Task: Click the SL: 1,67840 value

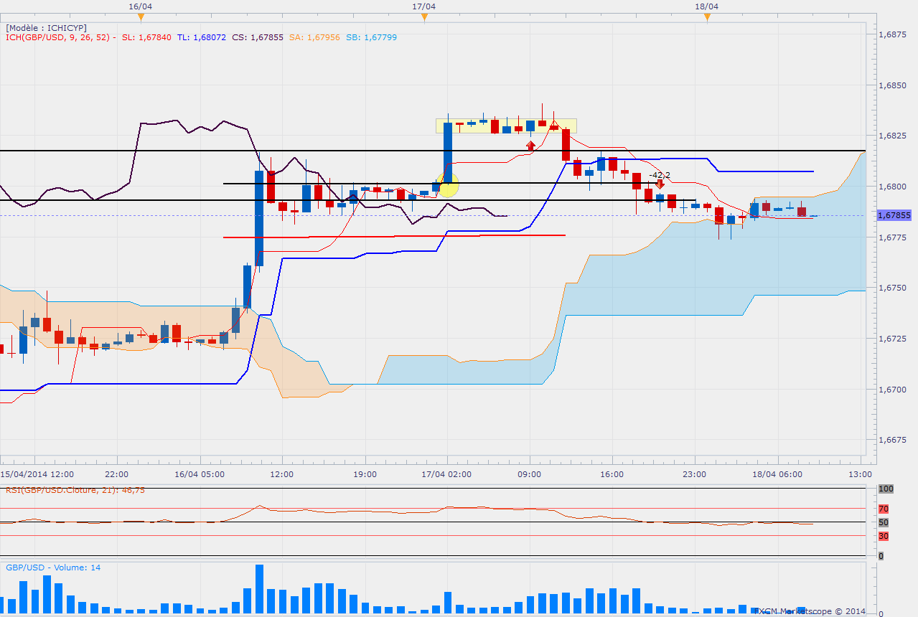Action: [x=146, y=37]
